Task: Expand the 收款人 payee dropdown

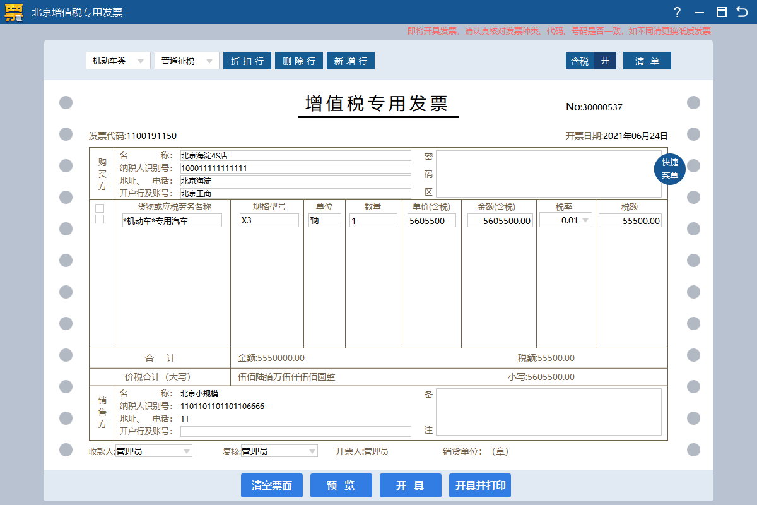Action: tap(153, 451)
